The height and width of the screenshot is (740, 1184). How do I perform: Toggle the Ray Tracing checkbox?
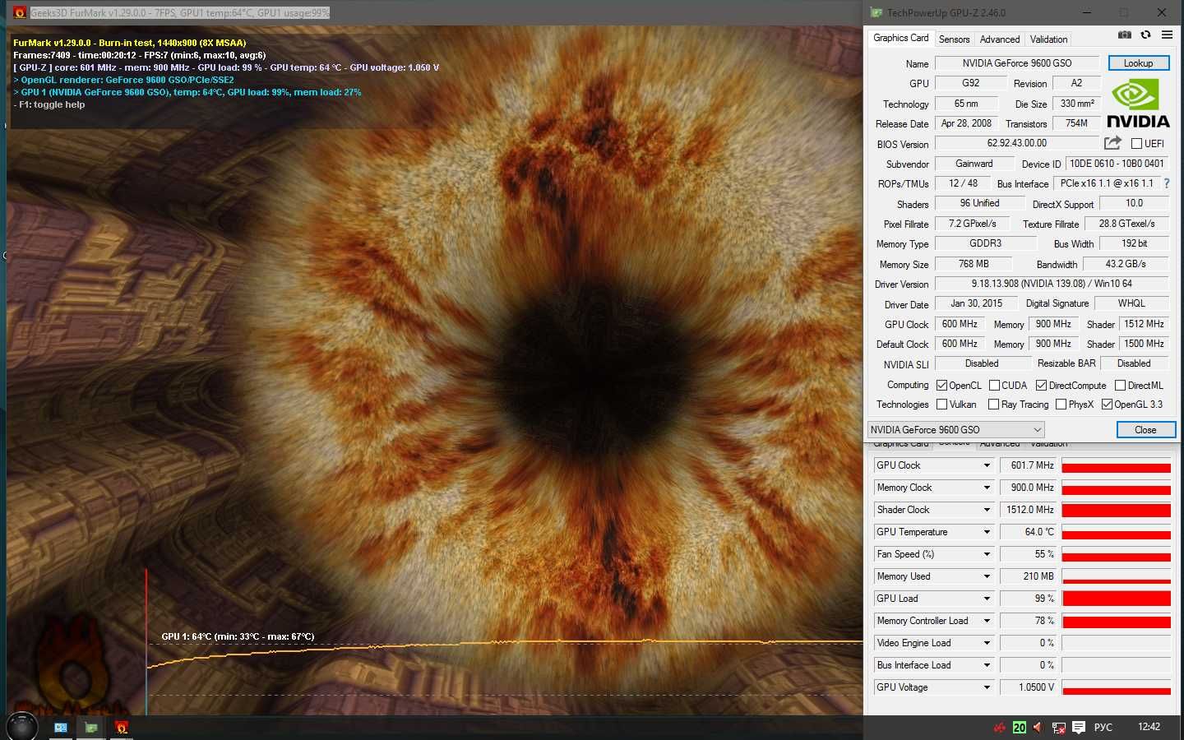[x=993, y=405]
